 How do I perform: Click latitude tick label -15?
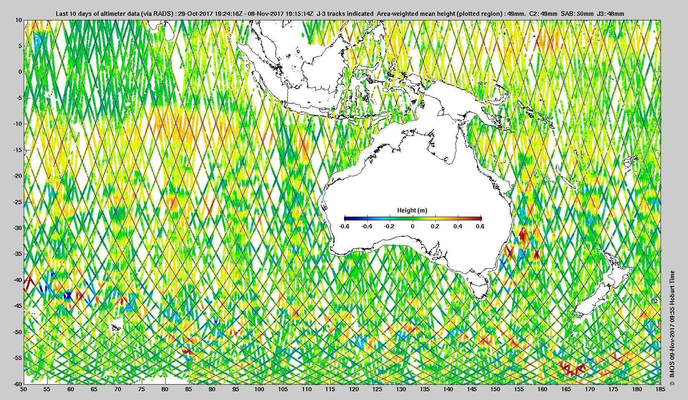tap(18, 150)
